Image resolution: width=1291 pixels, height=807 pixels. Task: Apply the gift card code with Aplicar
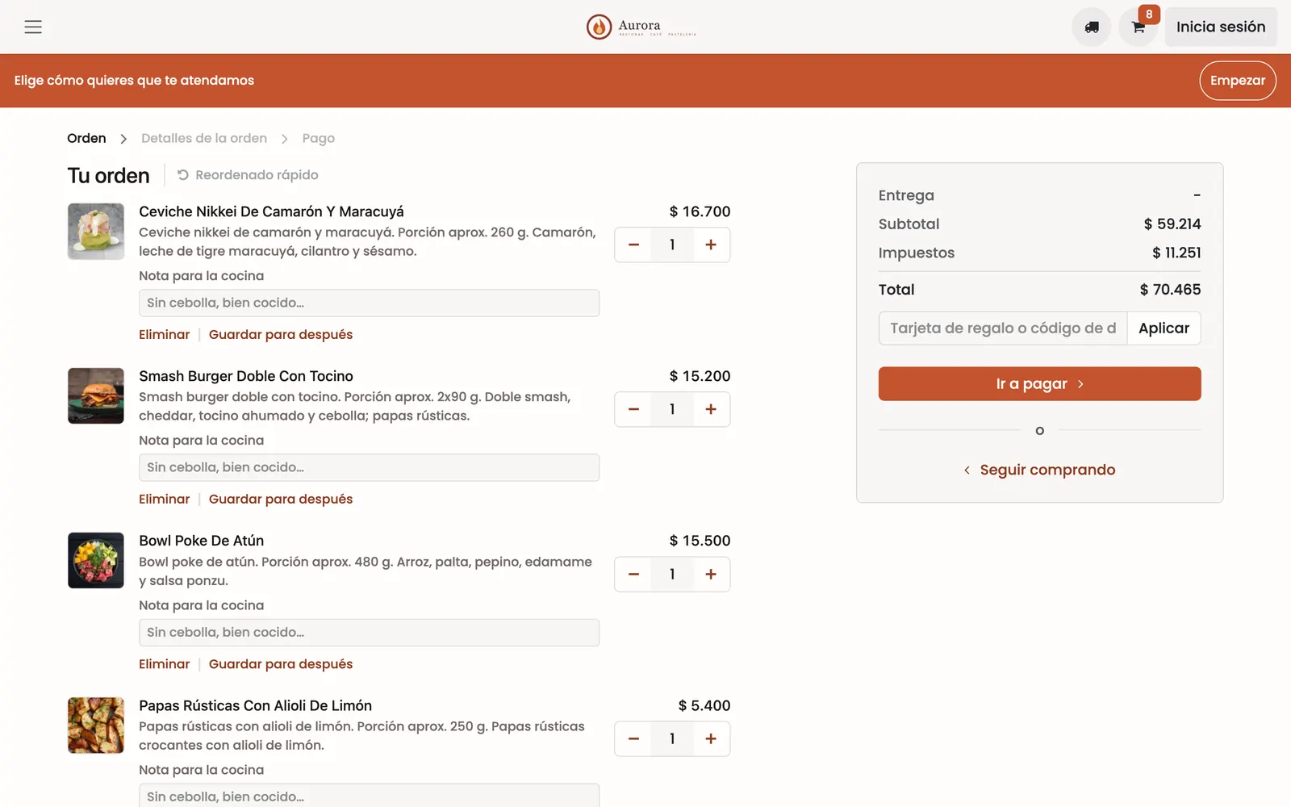coord(1164,328)
